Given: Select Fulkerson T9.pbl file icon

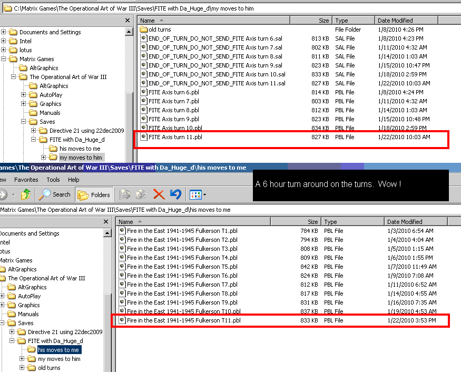Looking at the screenshot, I should point(122,302).
